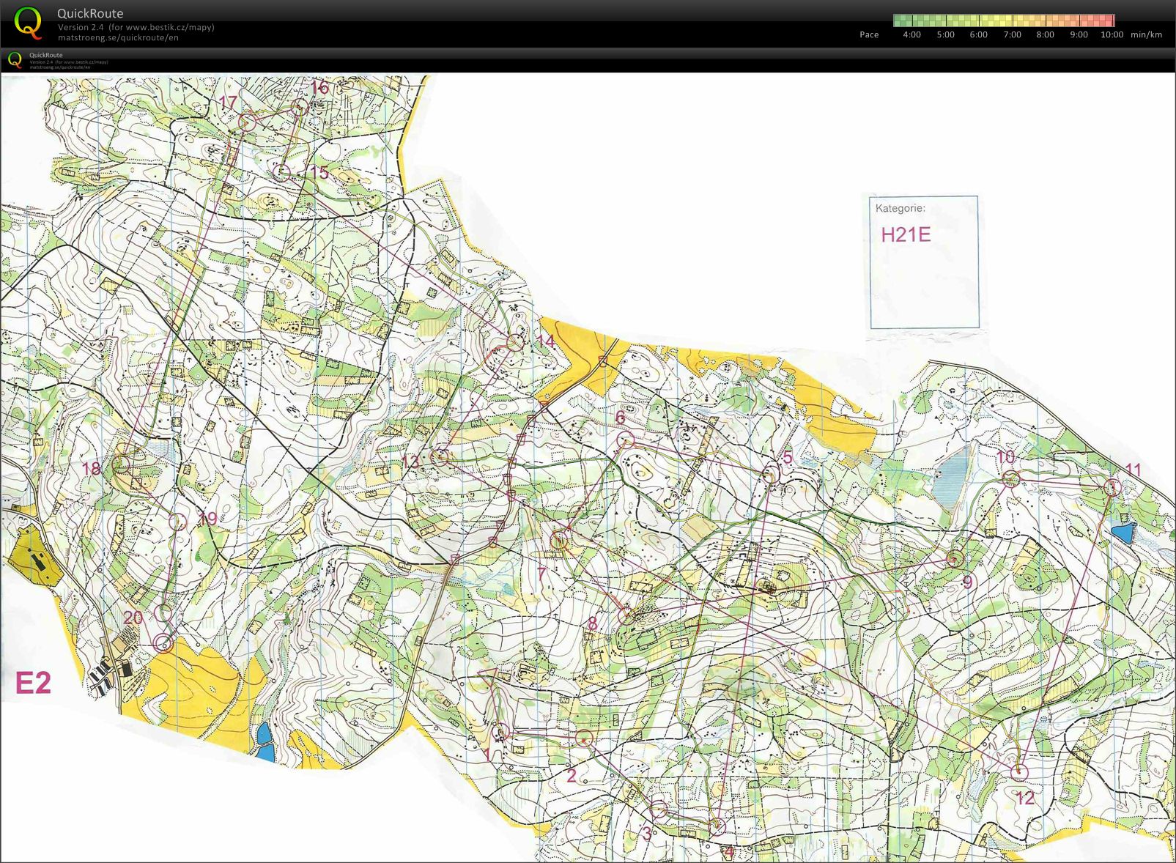Select control circle 2 on the map
Image resolution: width=1176 pixels, height=863 pixels.
click(x=584, y=738)
